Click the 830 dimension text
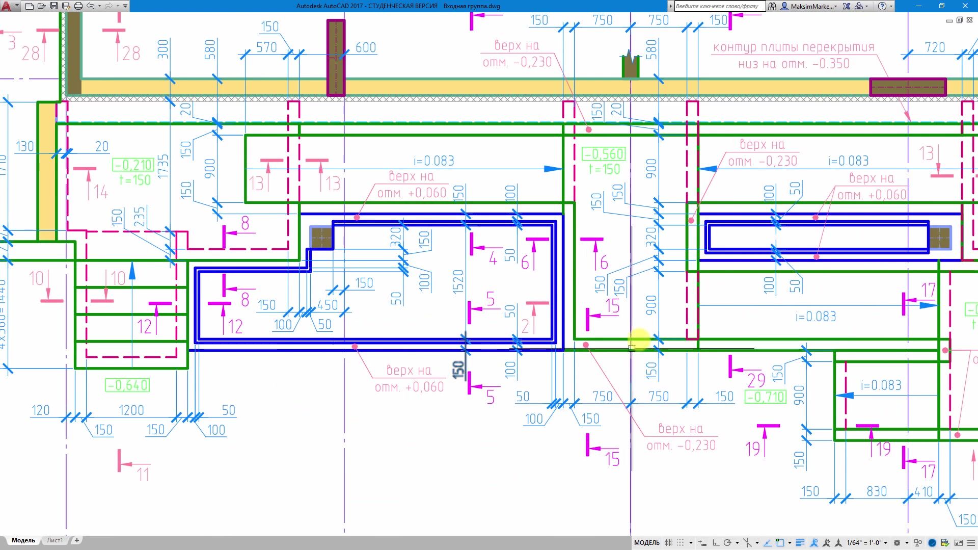Screen dimensions: 978x550 tap(877, 491)
